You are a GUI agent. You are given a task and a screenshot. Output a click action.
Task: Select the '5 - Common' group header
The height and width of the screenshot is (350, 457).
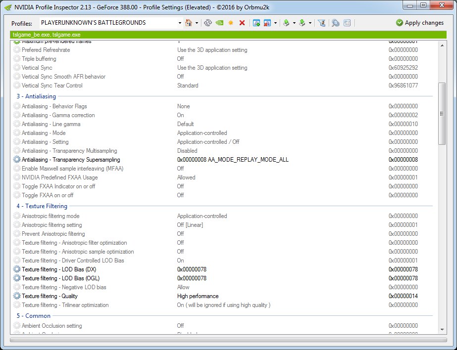[x=34, y=316]
